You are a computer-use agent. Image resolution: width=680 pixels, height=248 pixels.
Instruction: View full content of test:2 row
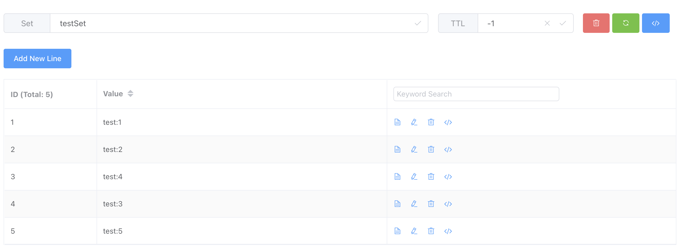pos(397,149)
